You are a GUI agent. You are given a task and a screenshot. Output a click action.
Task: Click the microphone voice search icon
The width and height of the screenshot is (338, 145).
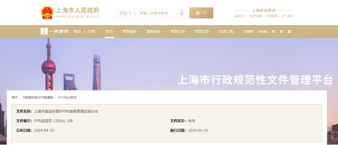tap(181, 13)
